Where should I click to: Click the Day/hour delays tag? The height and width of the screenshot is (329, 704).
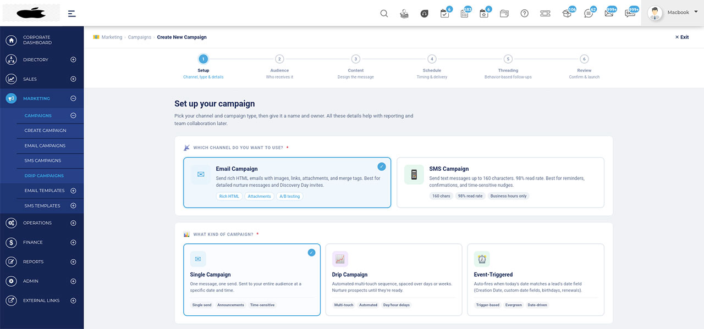(396, 305)
